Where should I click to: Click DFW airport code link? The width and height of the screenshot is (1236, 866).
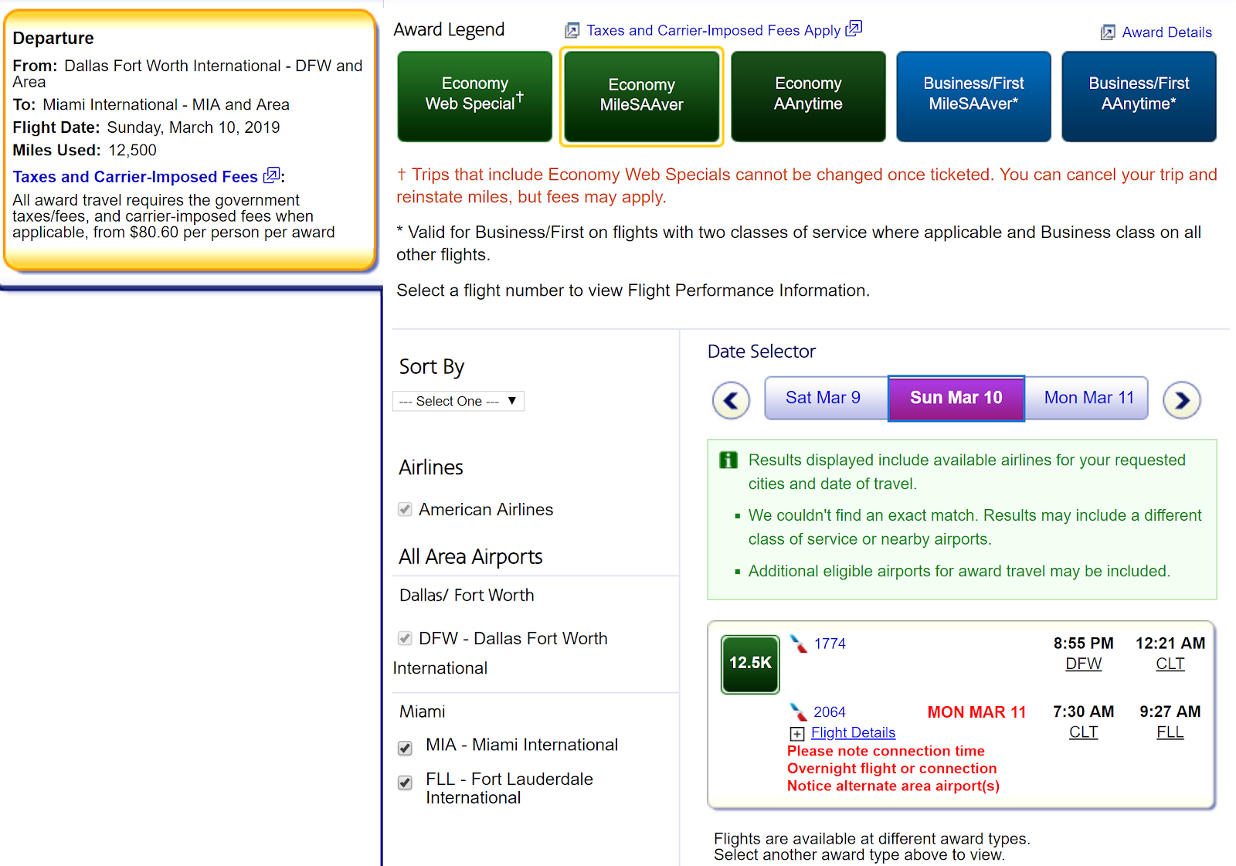(1083, 664)
